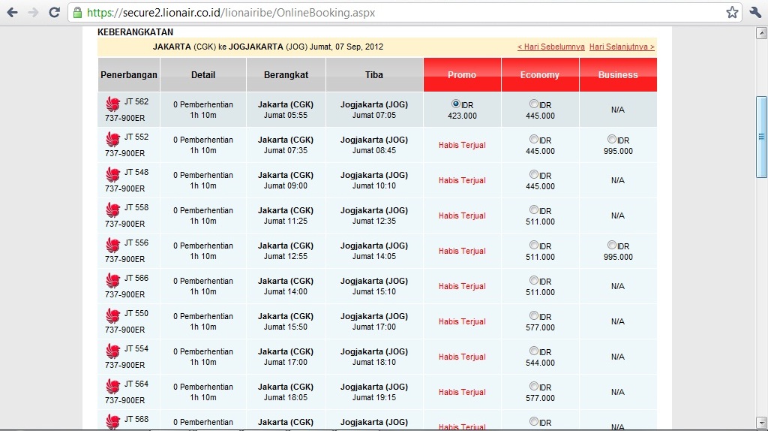Click the Detail column header
This screenshot has height=431, width=768.
tap(203, 74)
